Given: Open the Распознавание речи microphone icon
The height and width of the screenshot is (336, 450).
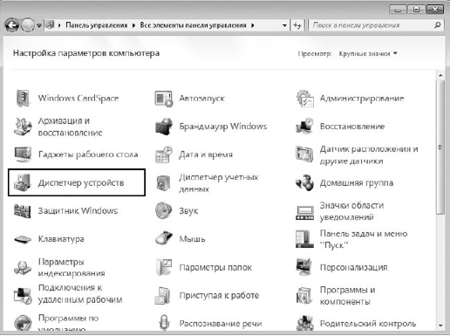Looking at the screenshot, I should (x=164, y=322).
